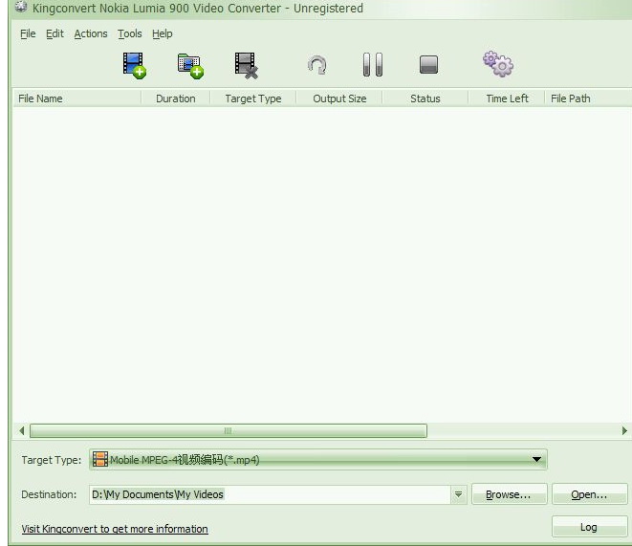Click the scrollbar right arrow
The height and width of the screenshot is (546, 632).
pos(624,430)
